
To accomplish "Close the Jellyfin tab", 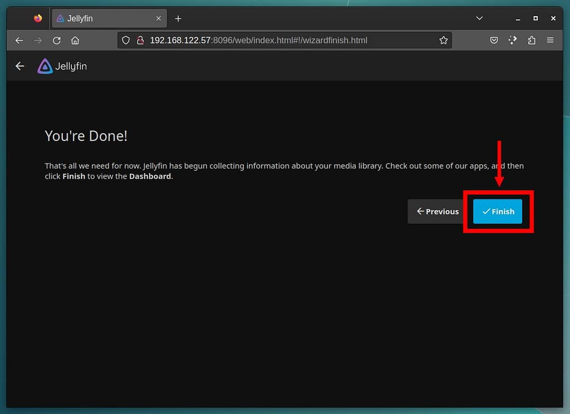I will [159, 18].
